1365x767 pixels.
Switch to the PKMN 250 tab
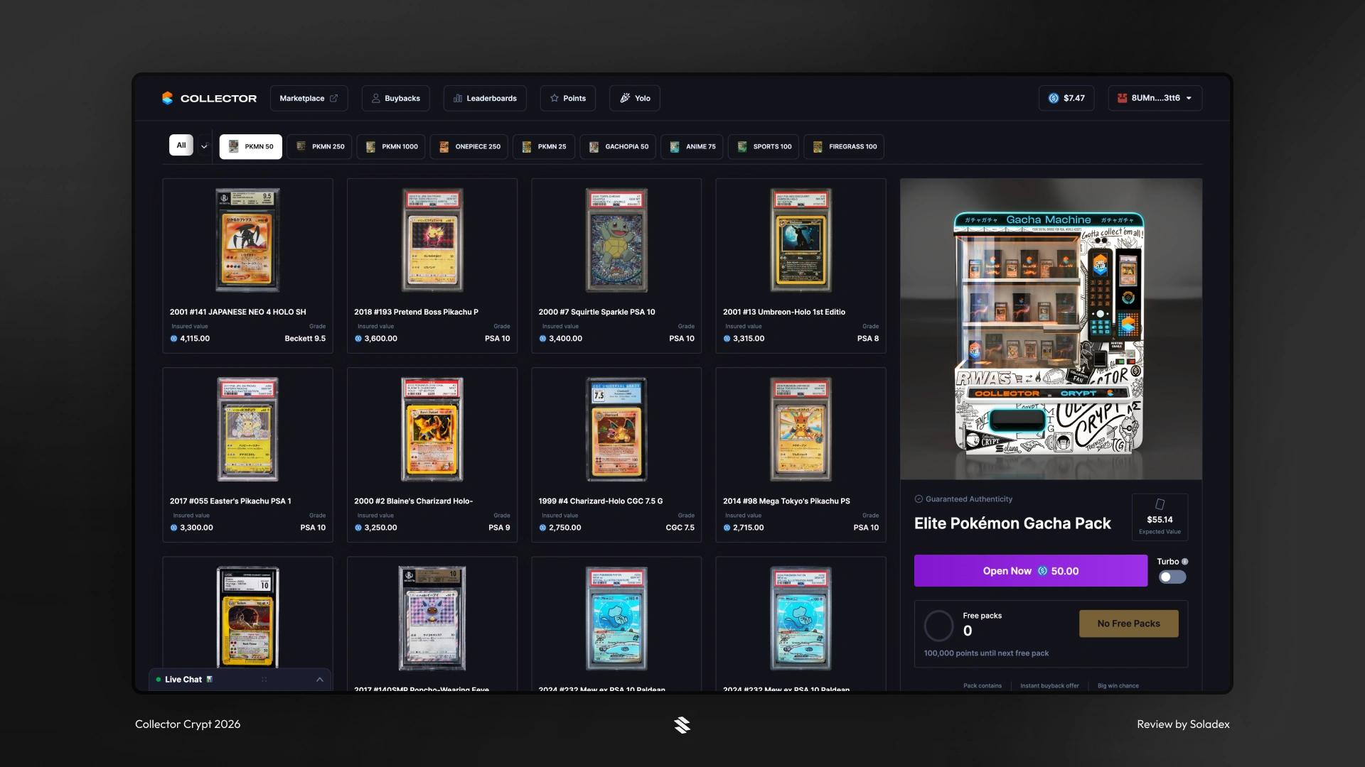(320, 146)
